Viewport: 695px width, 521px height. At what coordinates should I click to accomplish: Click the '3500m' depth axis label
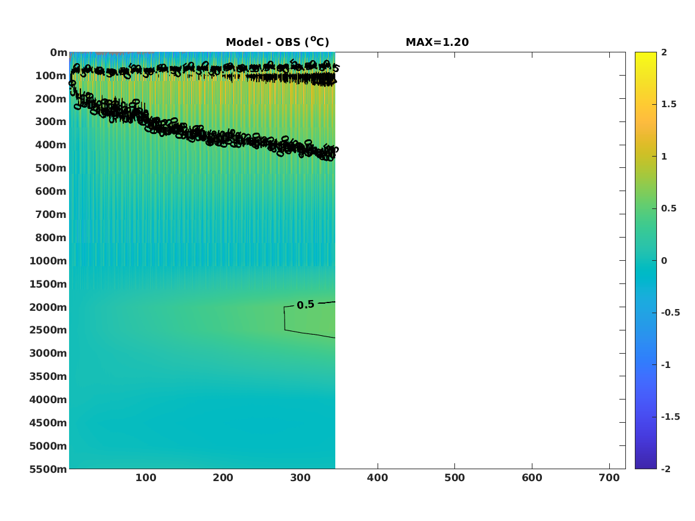pos(48,376)
